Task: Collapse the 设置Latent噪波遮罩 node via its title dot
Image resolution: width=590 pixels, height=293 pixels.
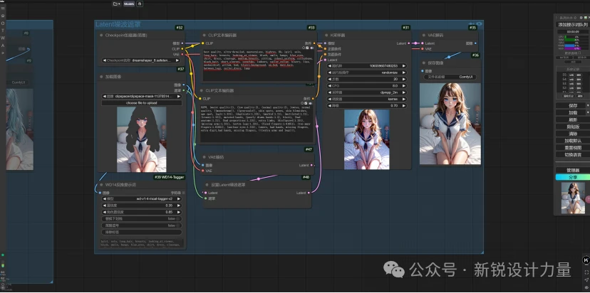Action: pos(207,185)
